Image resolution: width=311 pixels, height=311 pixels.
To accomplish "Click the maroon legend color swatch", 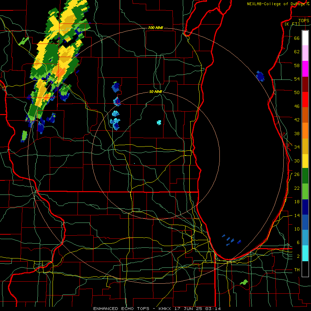I will click(305, 84).
